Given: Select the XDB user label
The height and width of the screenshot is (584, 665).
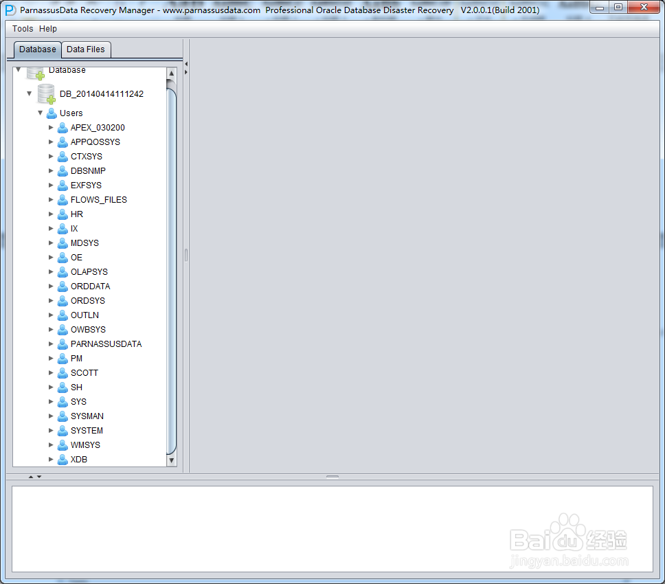Looking at the screenshot, I should 79,460.
